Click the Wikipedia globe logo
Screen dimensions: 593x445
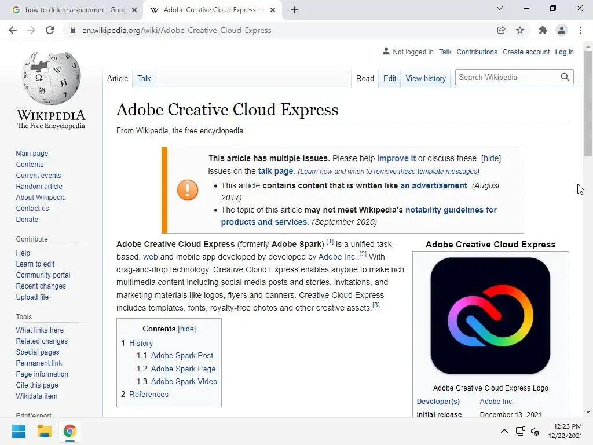coord(52,78)
